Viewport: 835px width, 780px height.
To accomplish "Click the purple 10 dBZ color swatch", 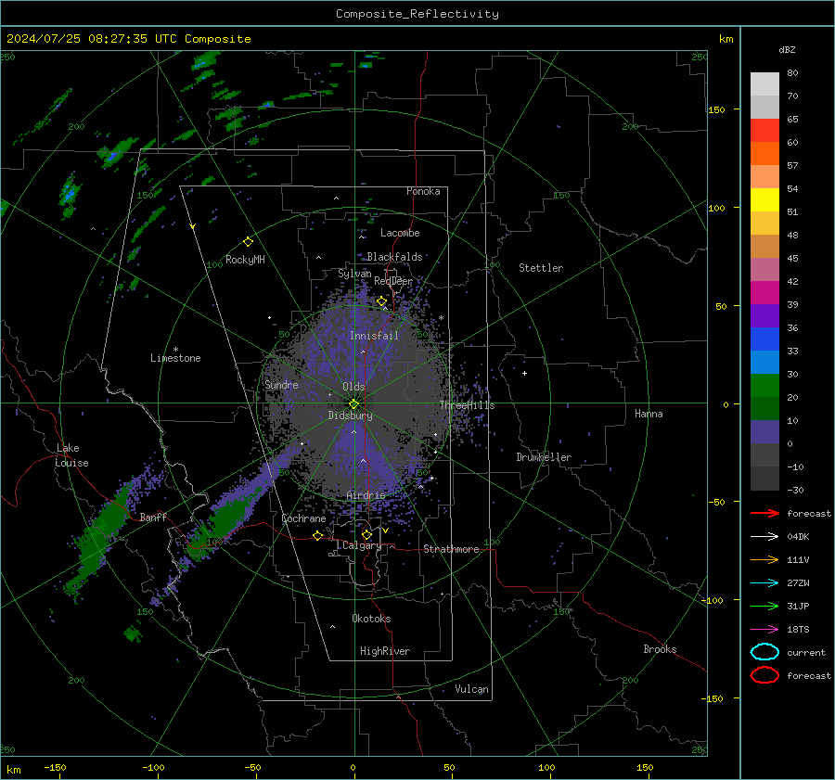I will tap(764, 432).
